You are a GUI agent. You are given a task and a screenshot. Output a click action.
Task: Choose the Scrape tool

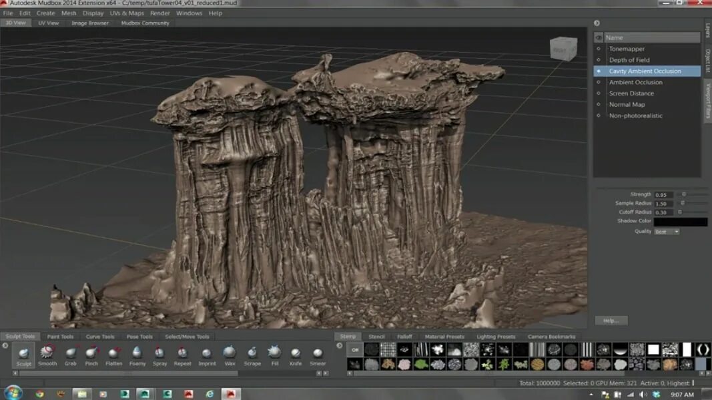pos(252,354)
